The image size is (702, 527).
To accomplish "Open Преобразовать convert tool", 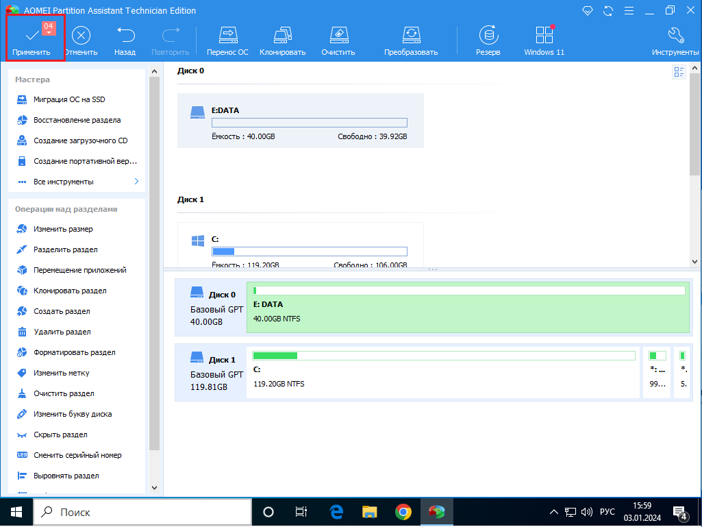I will 411,41.
